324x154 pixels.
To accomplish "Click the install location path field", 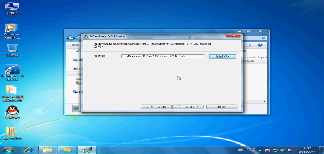I will point(162,56).
